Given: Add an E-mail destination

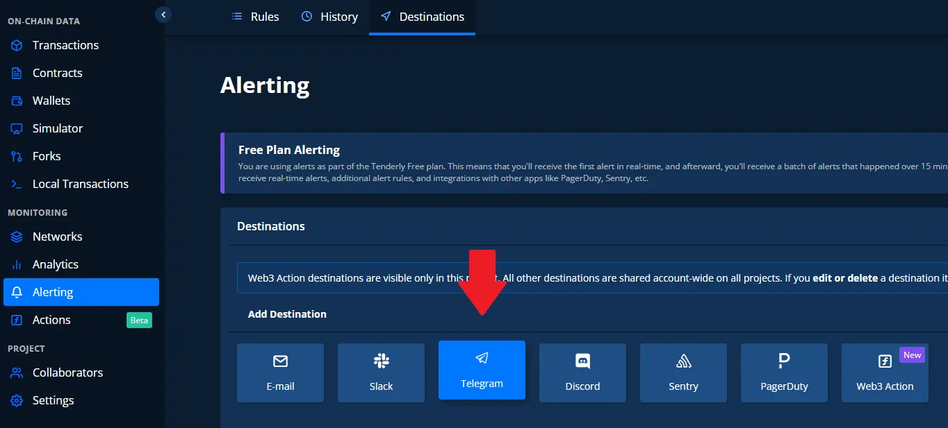Looking at the screenshot, I should tap(280, 373).
